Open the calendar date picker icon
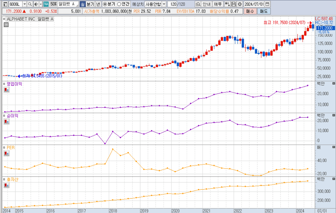 click(x=267, y=4)
